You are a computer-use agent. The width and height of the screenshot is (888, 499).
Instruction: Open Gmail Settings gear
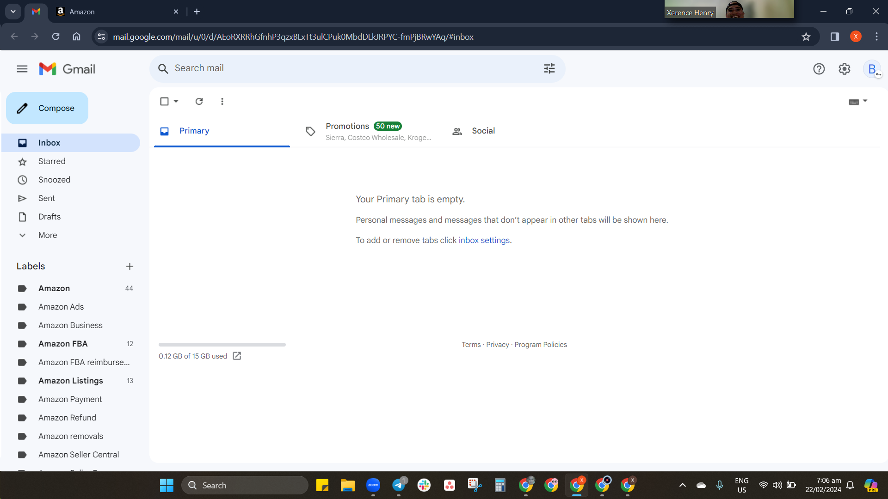(845, 69)
